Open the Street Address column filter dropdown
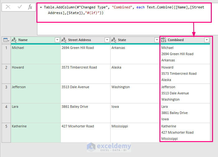Viewport: 218px width, 157px height. click(x=107, y=40)
